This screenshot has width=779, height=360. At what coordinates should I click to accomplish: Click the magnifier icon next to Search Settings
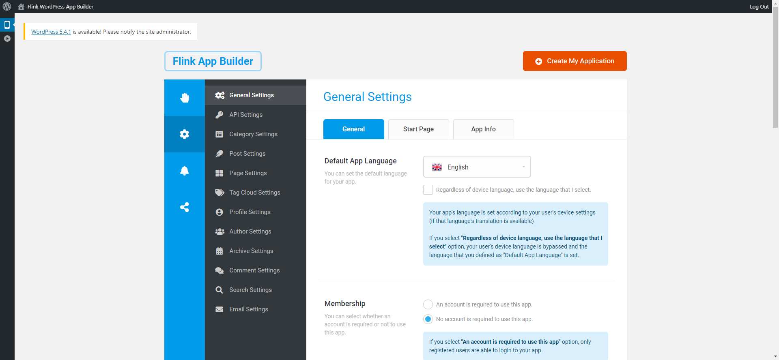[219, 290]
